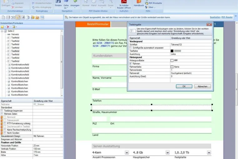Screen dimensions: 238x159
Task: Open the 4-Kern Anzahl Prozessoren dropdown
Action: coord(127,152)
